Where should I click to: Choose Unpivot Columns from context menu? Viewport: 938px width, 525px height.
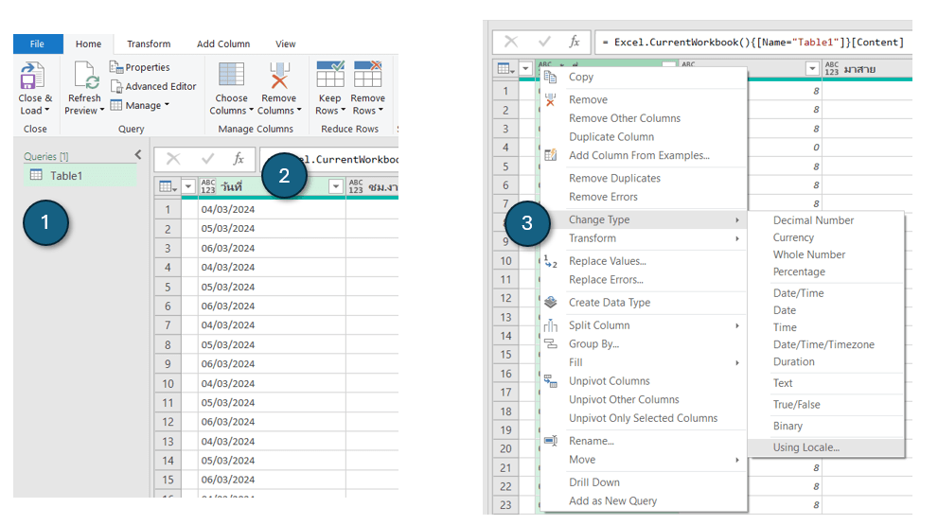click(609, 381)
